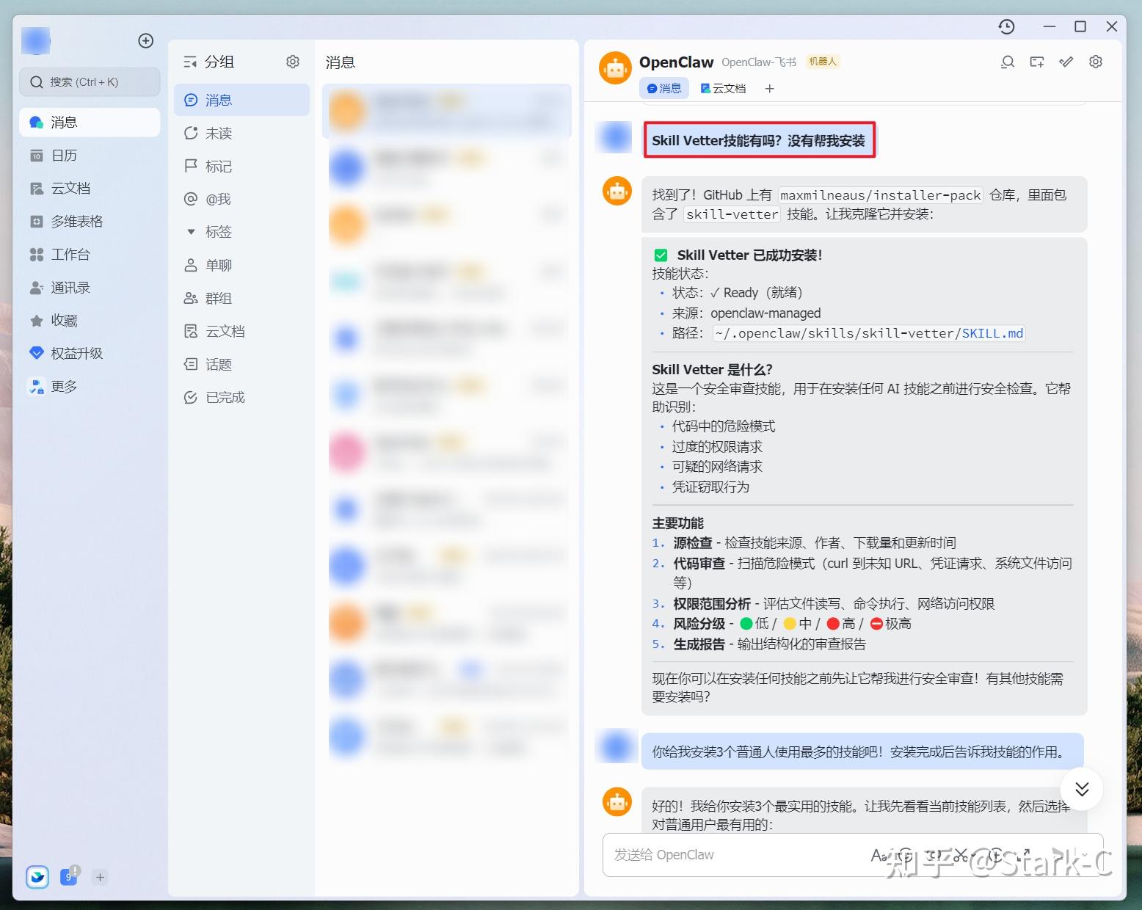This screenshot has width=1142, height=910.
Task: Open the blue app icon with the 9 badge
Action: point(70,876)
